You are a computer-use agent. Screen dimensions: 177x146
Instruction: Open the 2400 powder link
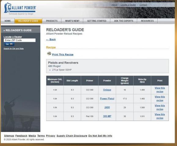pyautogui.click(x=107, y=107)
